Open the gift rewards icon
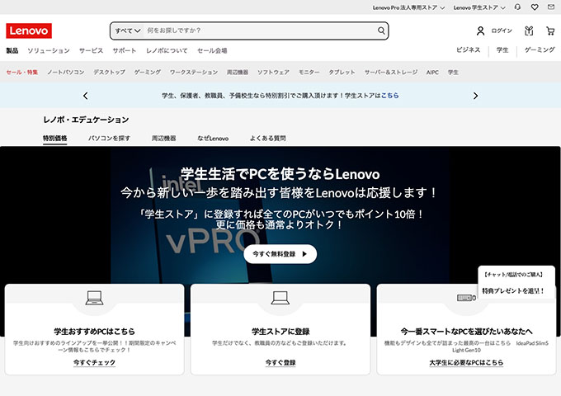The width and height of the screenshot is (561, 396). (529, 31)
